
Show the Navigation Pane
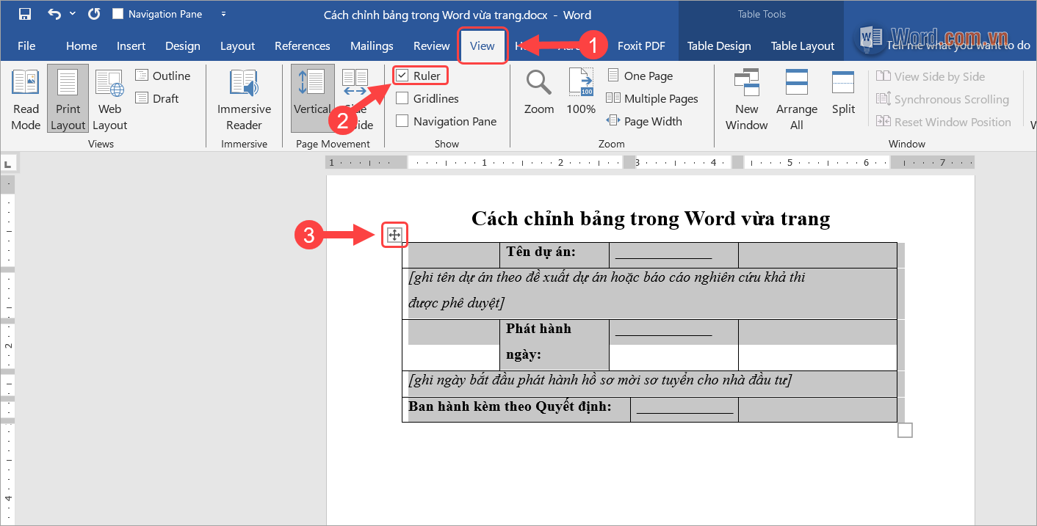tap(402, 120)
